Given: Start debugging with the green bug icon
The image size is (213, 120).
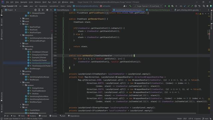Looking at the screenshot, I should [x=169, y=6].
